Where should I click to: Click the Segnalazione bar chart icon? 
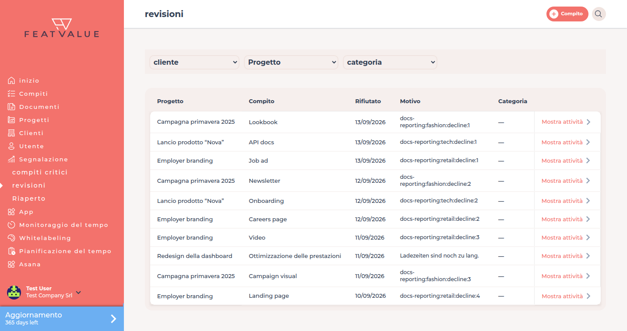(x=11, y=159)
